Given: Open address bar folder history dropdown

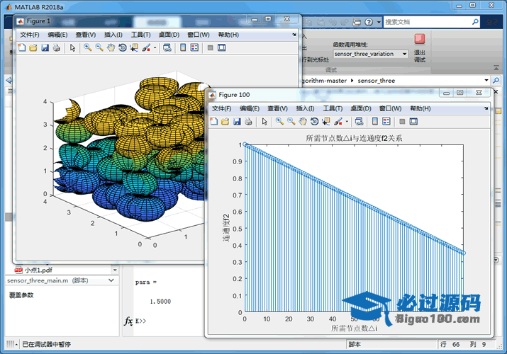Looking at the screenshot, I should coord(486,80).
